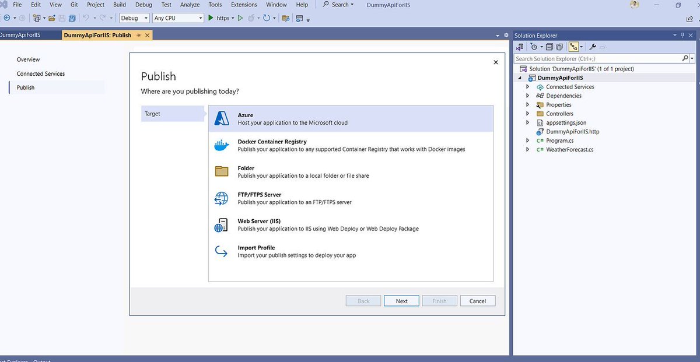Click the Browser Link toolbar icon
This screenshot has height=362, width=700.
tap(299, 18)
